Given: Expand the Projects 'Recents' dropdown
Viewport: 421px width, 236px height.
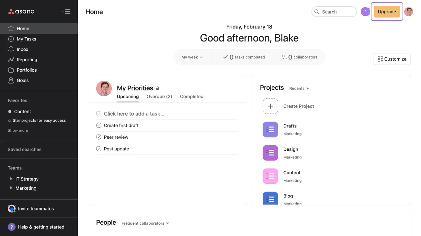Looking at the screenshot, I should click(299, 88).
